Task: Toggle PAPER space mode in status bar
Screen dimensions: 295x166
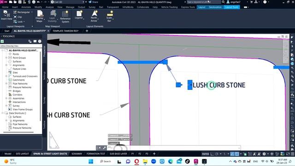Action: (x=206, y=154)
